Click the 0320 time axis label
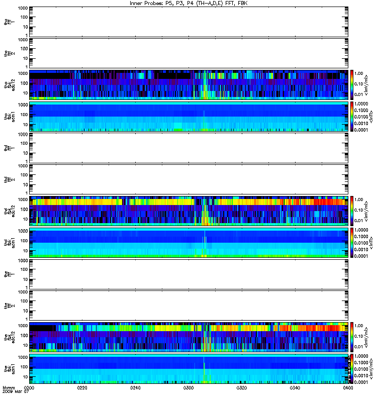 click(x=242, y=387)
